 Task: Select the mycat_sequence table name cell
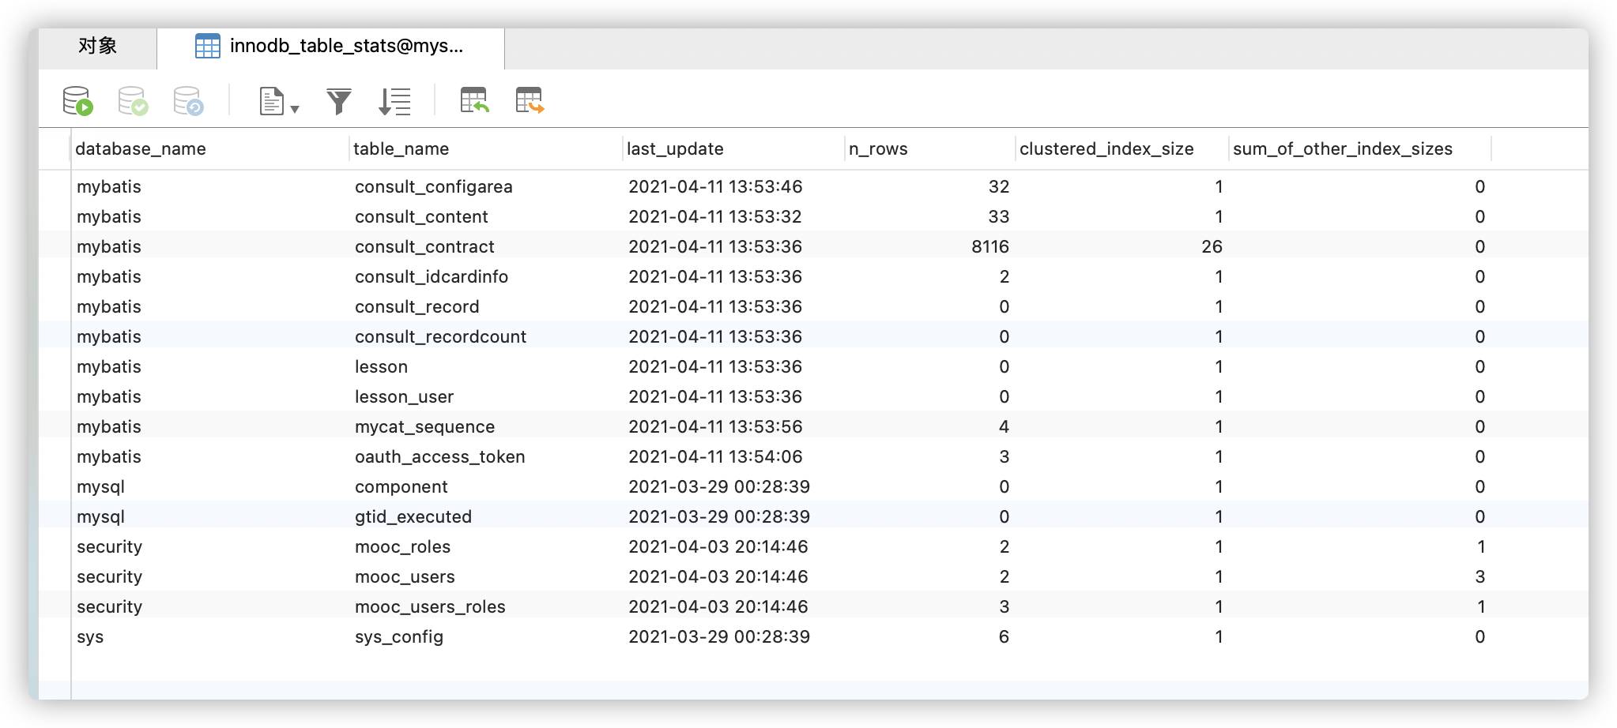point(424,426)
